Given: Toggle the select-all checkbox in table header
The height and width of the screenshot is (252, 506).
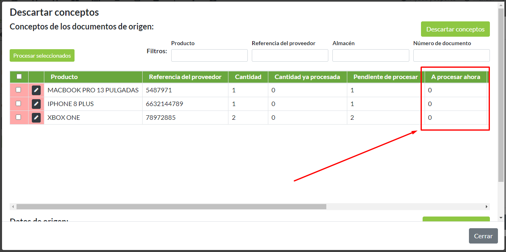Looking at the screenshot, I should pyautogui.click(x=19, y=77).
